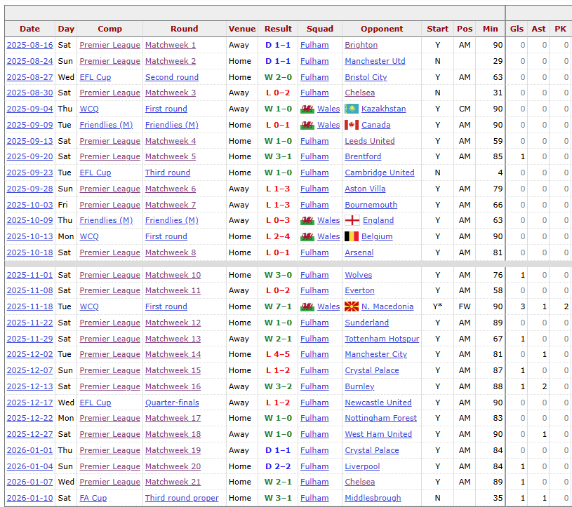Viewport: 572px width, 507px height.
Task: Open the Belgium opponent link
Action: coord(377,236)
